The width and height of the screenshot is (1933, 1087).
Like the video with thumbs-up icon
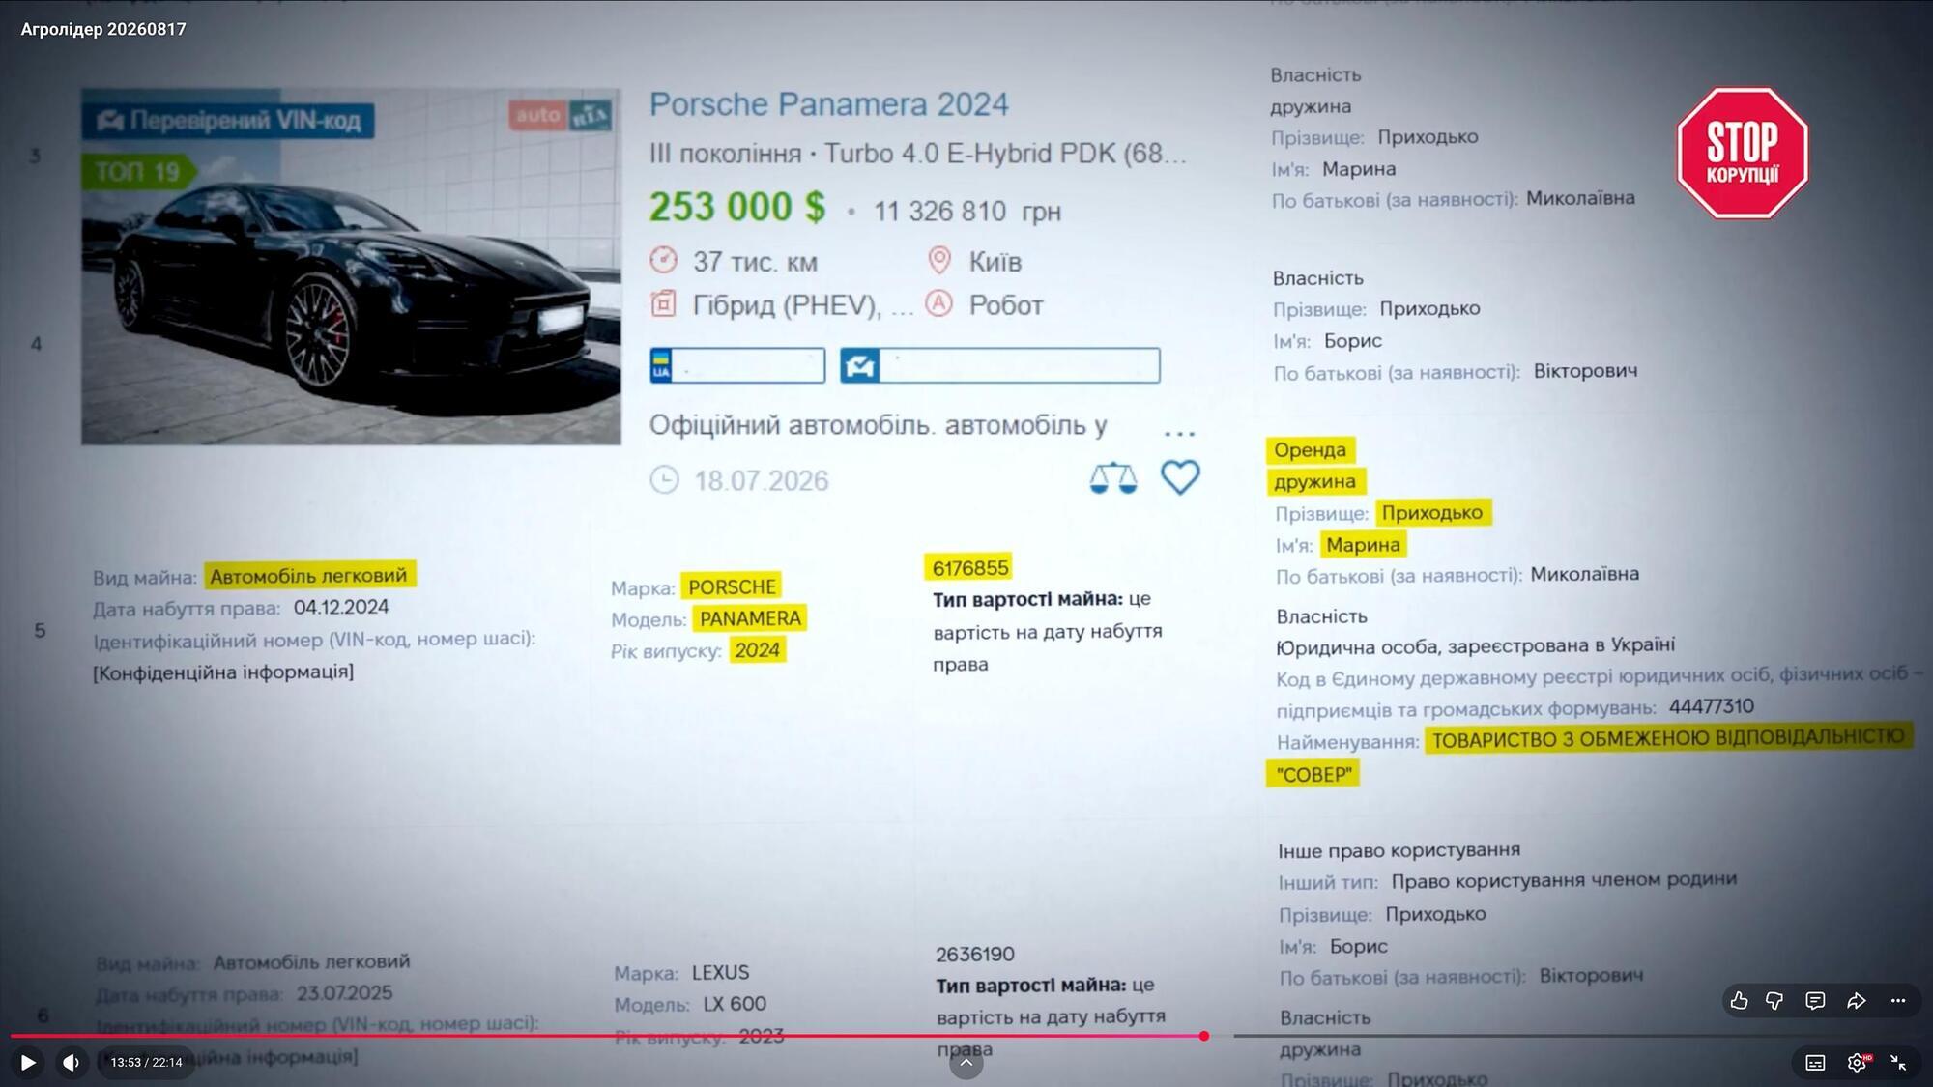(1739, 1001)
